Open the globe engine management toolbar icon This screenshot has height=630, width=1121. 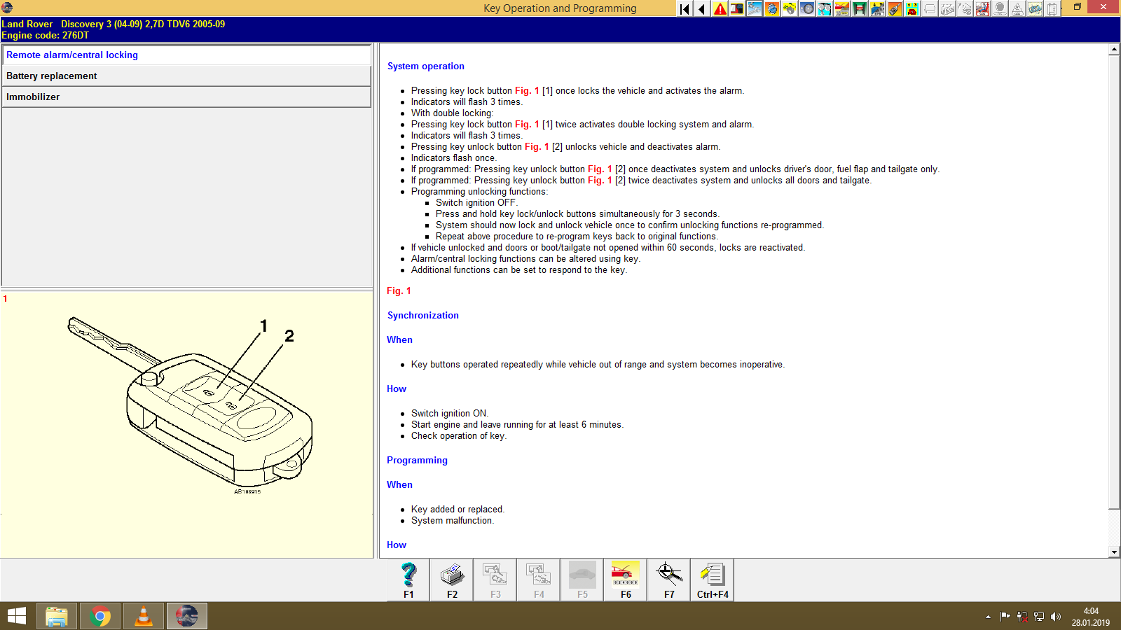tap(771, 8)
